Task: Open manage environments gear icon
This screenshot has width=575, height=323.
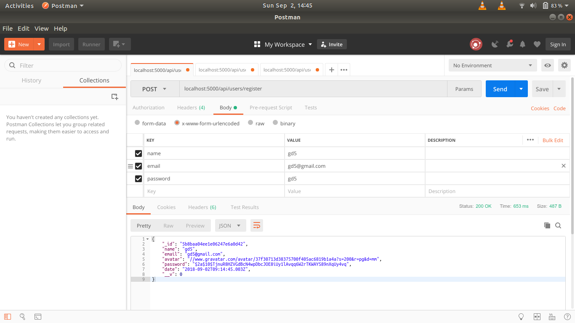Action: point(564,65)
